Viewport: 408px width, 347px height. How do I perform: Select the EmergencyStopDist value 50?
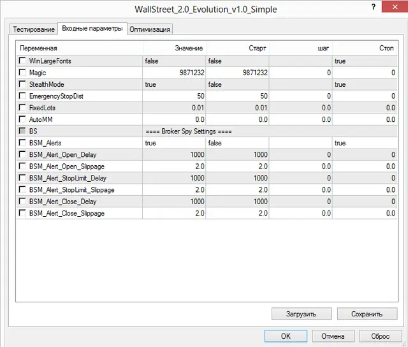(x=174, y=96)
